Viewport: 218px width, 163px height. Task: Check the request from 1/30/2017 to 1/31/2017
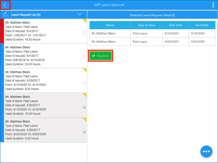pos(84,33)
